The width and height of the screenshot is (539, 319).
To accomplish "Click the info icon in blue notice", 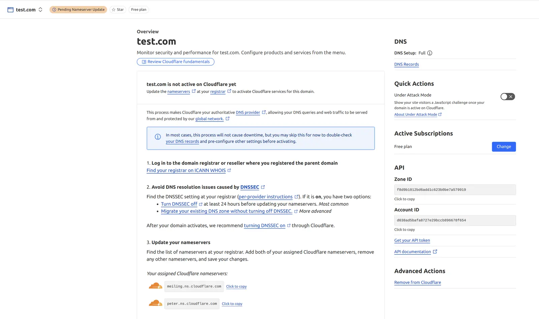I will (158, 137).
